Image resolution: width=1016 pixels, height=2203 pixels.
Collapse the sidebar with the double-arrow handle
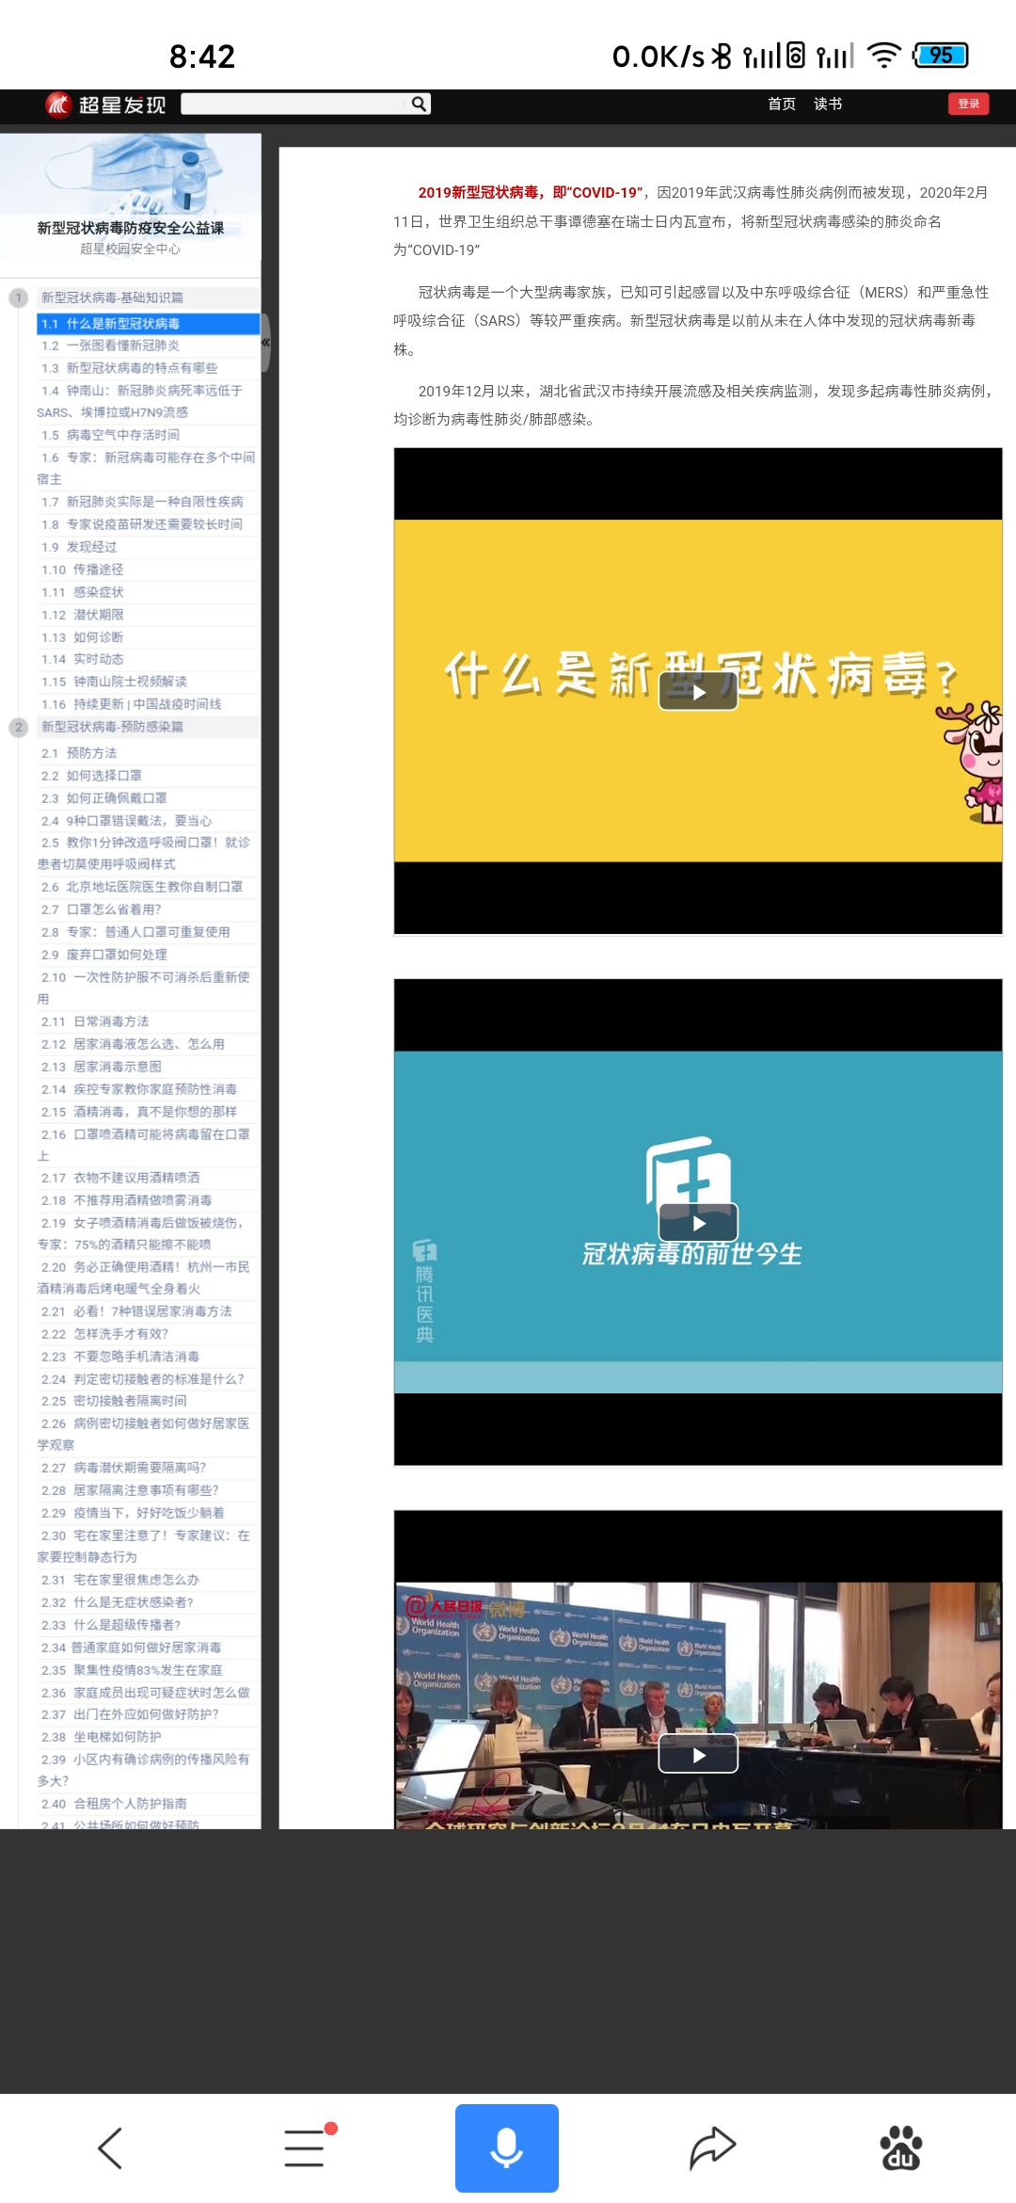[265, 343]
